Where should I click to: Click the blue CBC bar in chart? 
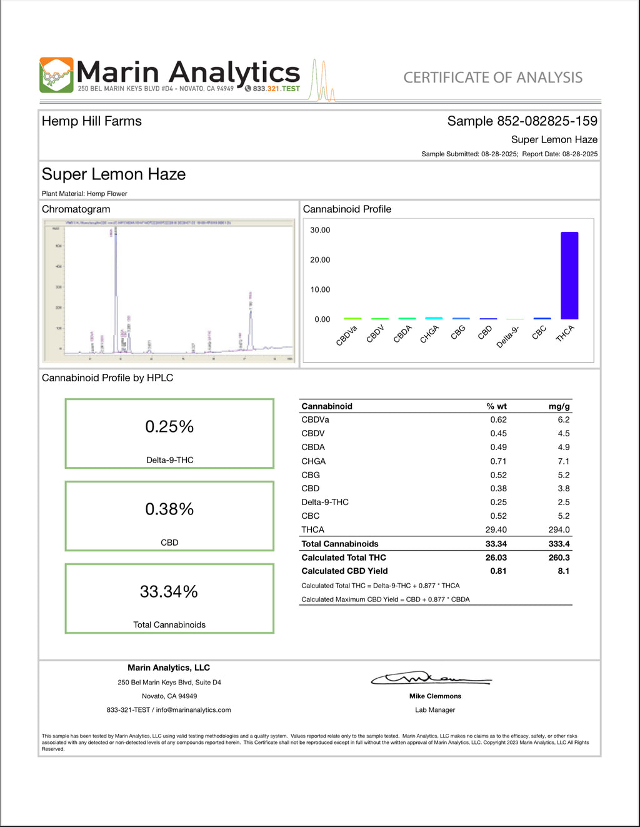[542, 318]
